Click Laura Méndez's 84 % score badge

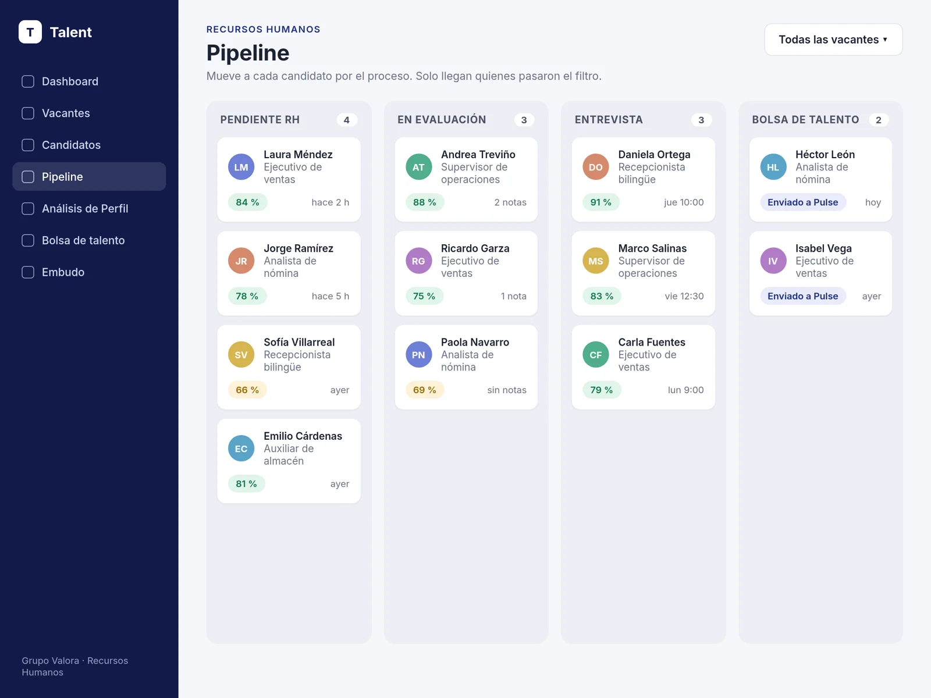click(x=247, y=202)
